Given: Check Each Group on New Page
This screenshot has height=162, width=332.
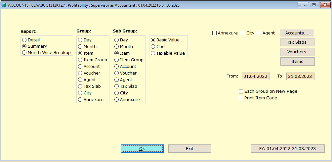Looking at the screenshot, I should pos(268,91).
